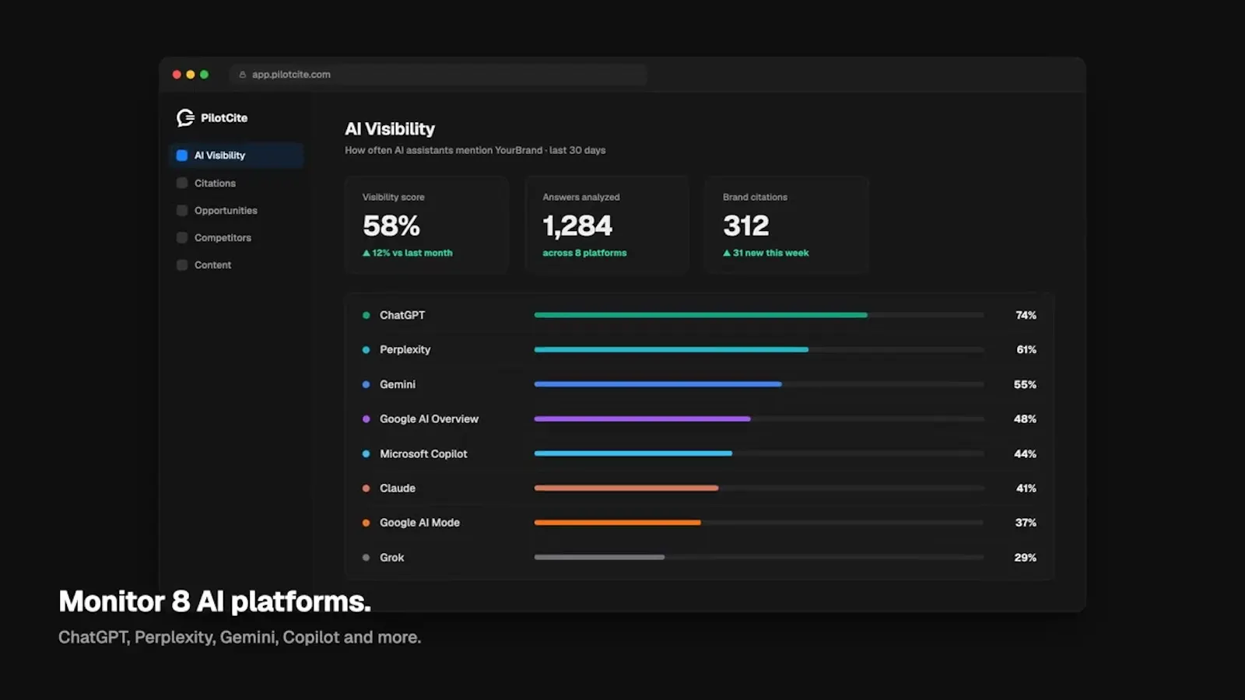The height and width of the screenshot is (700, 1245).
Task: Select the Answers analyzed card
Action: point(607,225)
